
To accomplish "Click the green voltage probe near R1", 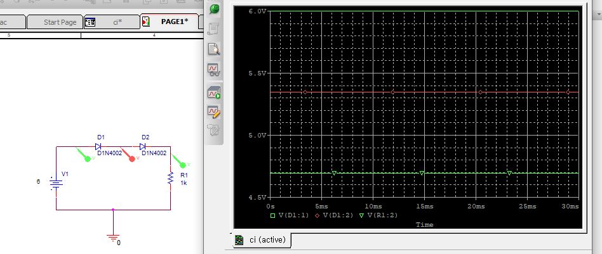I will (179, 161).
